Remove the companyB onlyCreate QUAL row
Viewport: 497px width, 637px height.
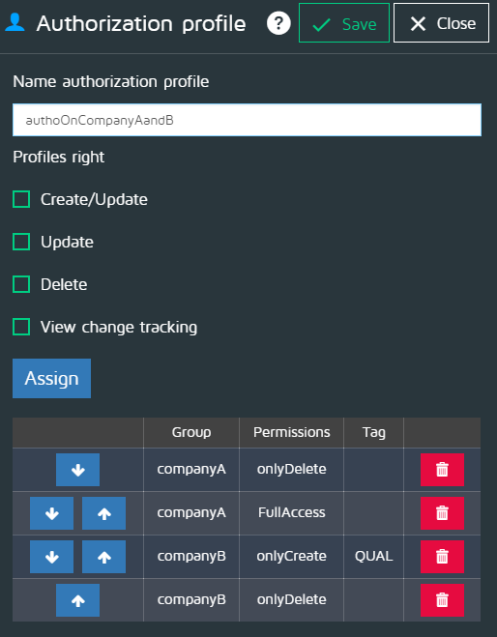point(442,557)
